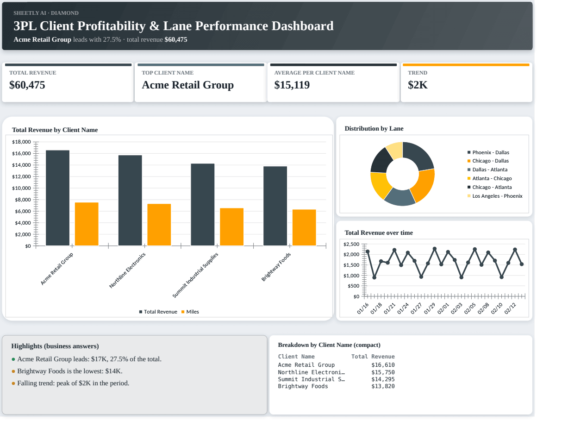568x427 pixels.
Task: Click the Trend KPI value $2K
Action: (x=418, y=85)
